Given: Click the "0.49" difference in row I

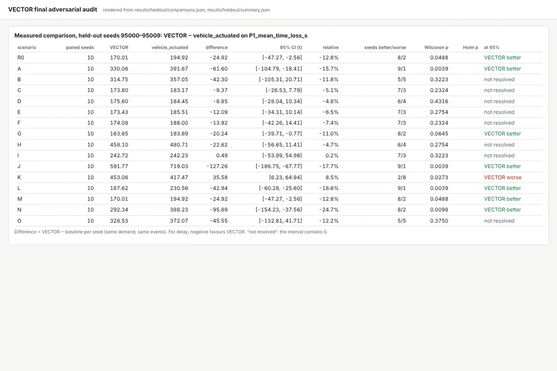Looking at the screenshot, I should click(x=222, y=155).
